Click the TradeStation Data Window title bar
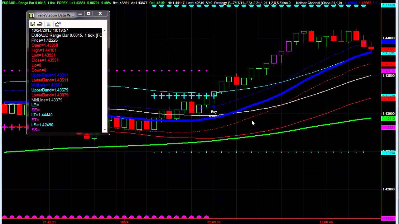 [x=68, y=15]
